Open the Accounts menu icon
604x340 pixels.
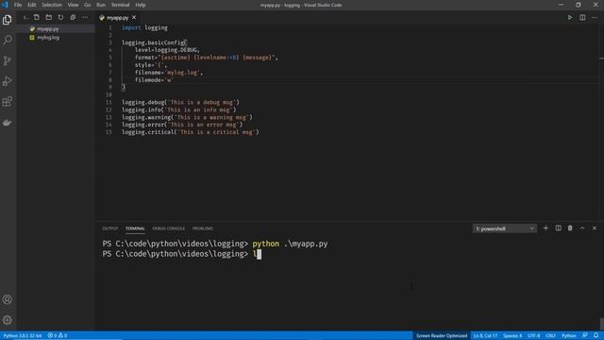click(8, 299)
